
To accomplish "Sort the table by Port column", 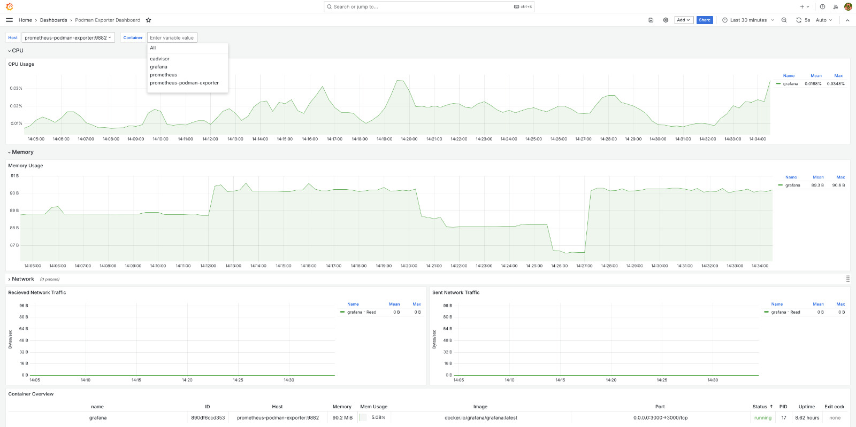I will point(660,407).
